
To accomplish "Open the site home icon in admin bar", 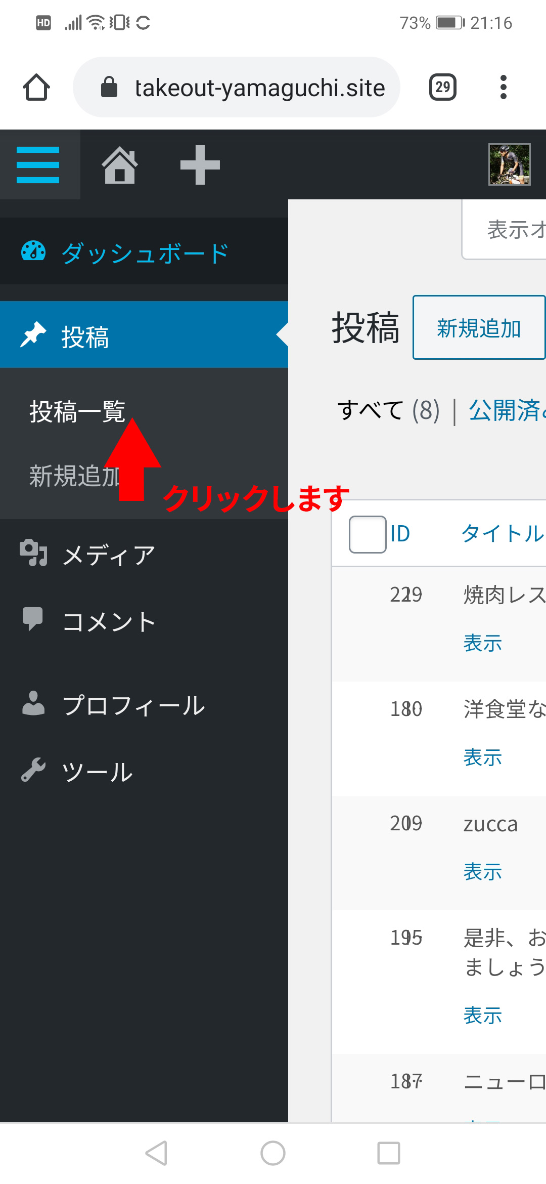I will (120, 165).
